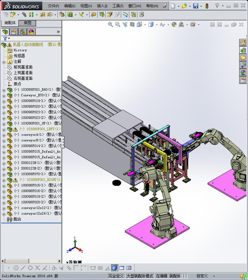Open FeatureManager design tree tab icon
This screenshot has width=248, height=280.
point(5,32)
